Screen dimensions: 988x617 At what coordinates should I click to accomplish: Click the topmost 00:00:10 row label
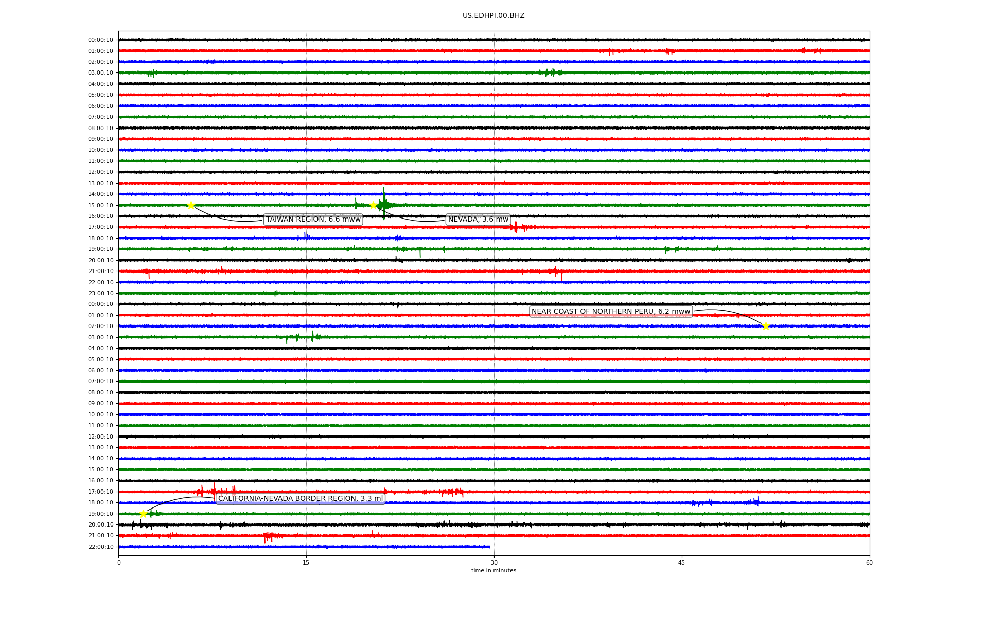point(100,40)
